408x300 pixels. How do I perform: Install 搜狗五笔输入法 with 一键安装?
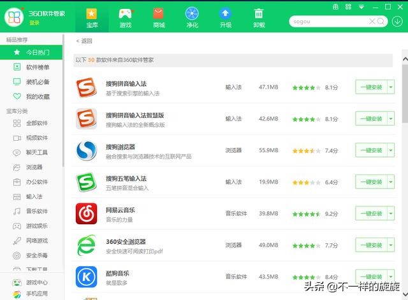[x=371, y=182]
